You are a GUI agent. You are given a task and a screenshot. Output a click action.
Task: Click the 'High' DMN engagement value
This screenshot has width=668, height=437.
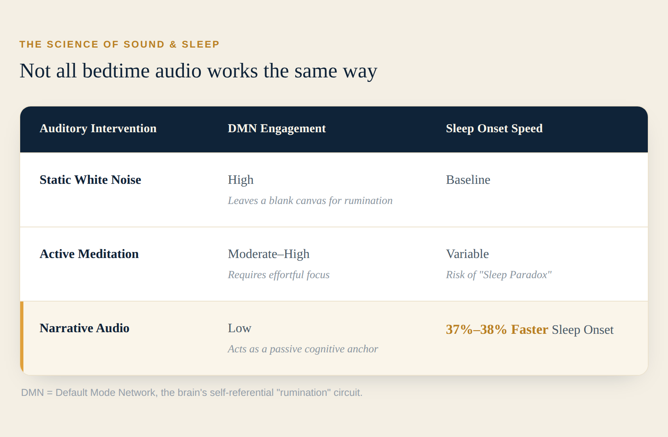click(x=241, y=180)
